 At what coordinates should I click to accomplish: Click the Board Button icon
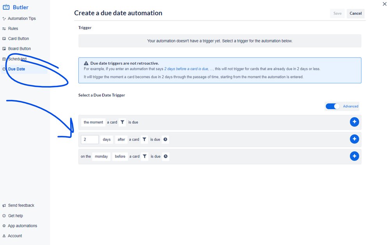point(4,48)
